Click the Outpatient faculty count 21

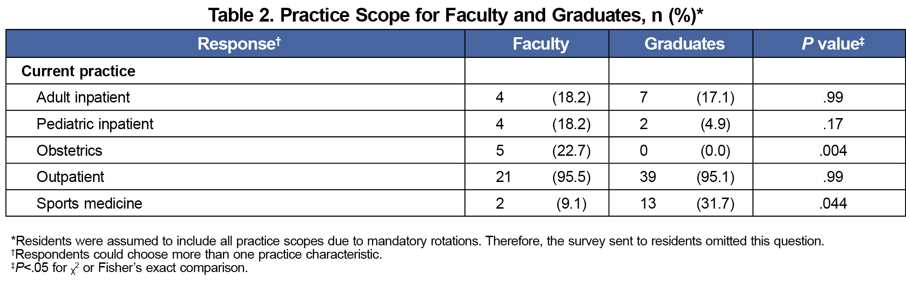[x=503, y=177]
